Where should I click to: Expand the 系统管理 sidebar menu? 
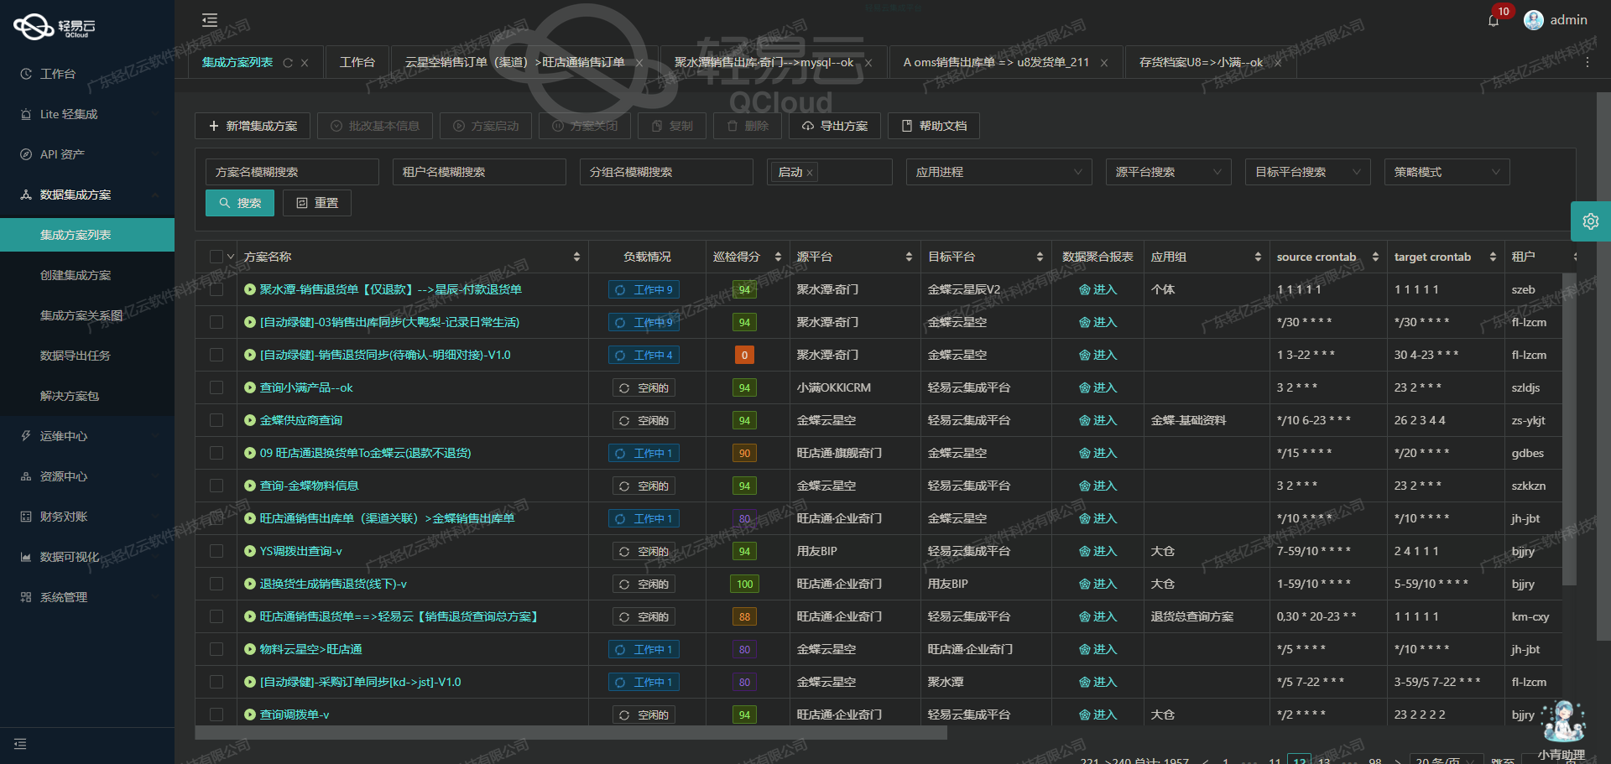[x=87, y=597]
